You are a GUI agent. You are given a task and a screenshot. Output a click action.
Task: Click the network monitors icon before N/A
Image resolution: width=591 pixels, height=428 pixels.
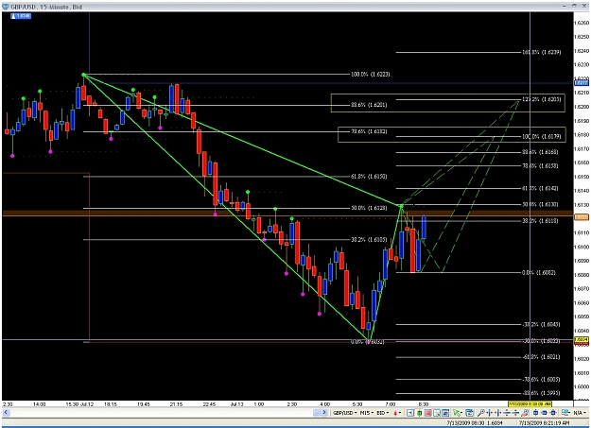pyautogui.click(x=565, y=413)
